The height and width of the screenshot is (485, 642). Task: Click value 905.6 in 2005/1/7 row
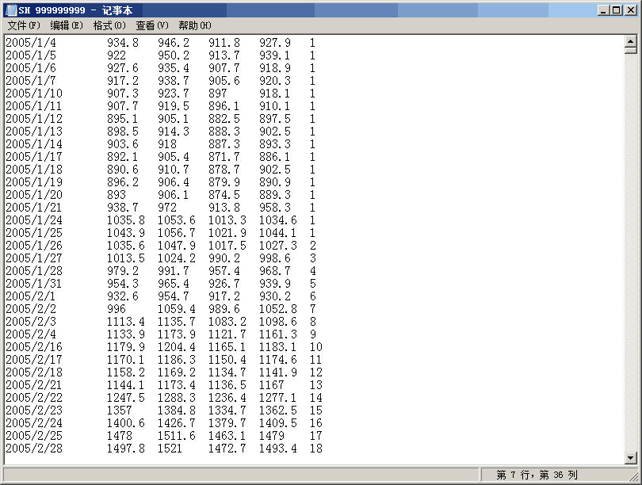[x=224, y=81]
